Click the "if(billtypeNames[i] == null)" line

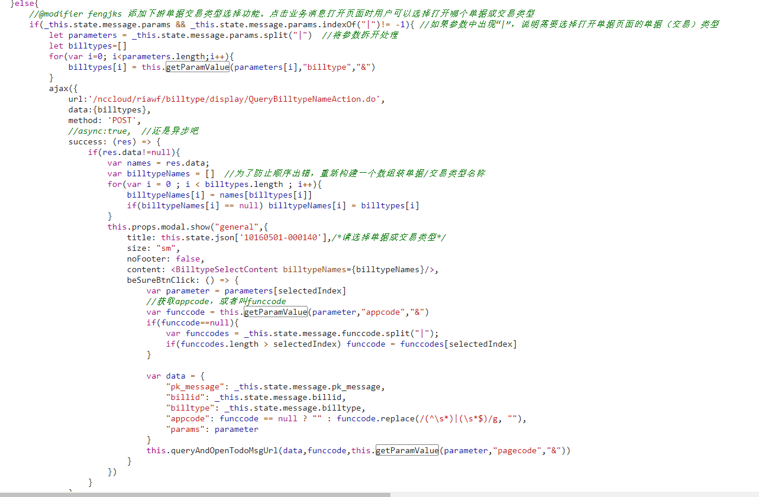pos(273,205)
